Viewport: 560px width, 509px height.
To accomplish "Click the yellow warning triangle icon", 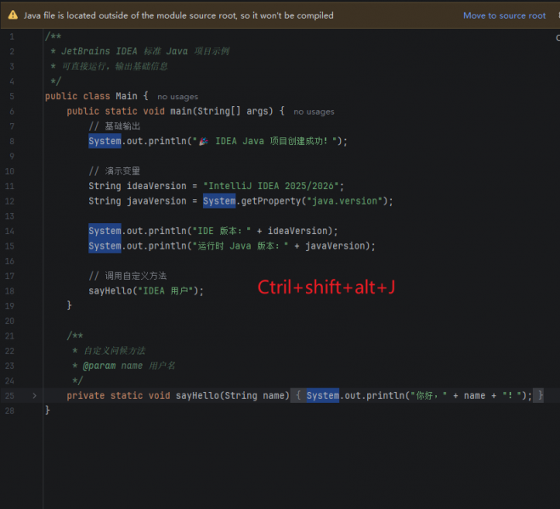I will tap(13, 15).
